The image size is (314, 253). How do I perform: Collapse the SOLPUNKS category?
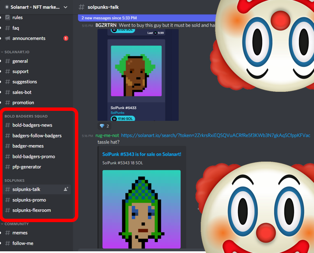[14, 181]
